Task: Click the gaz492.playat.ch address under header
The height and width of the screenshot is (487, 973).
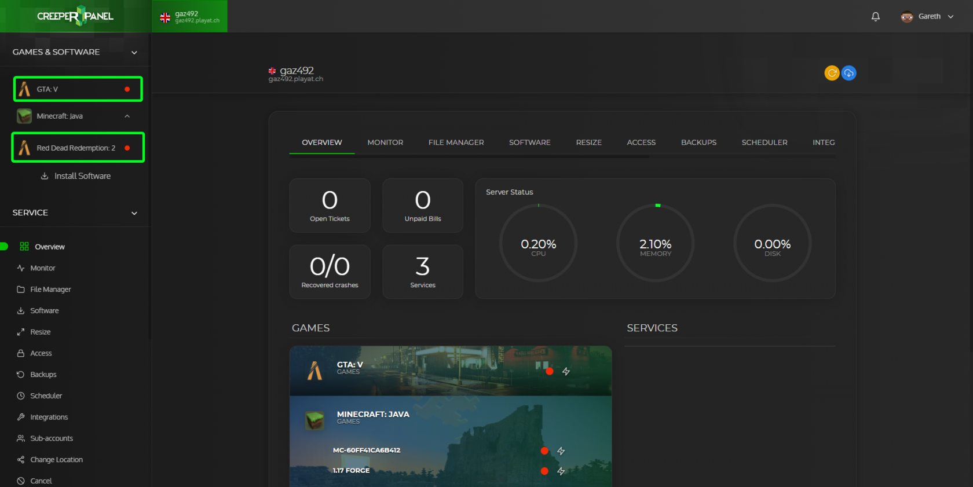Action: point(296,79)
